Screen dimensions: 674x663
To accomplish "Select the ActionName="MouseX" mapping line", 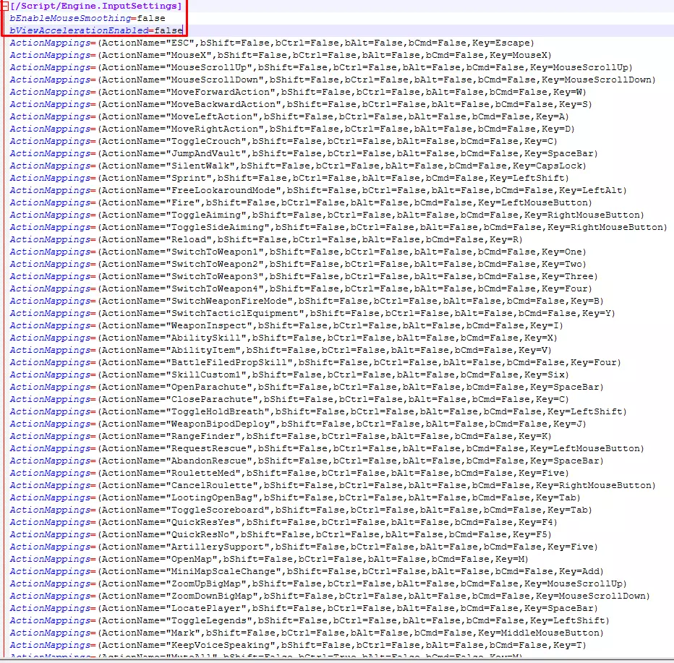I will (x=281, y=56).
